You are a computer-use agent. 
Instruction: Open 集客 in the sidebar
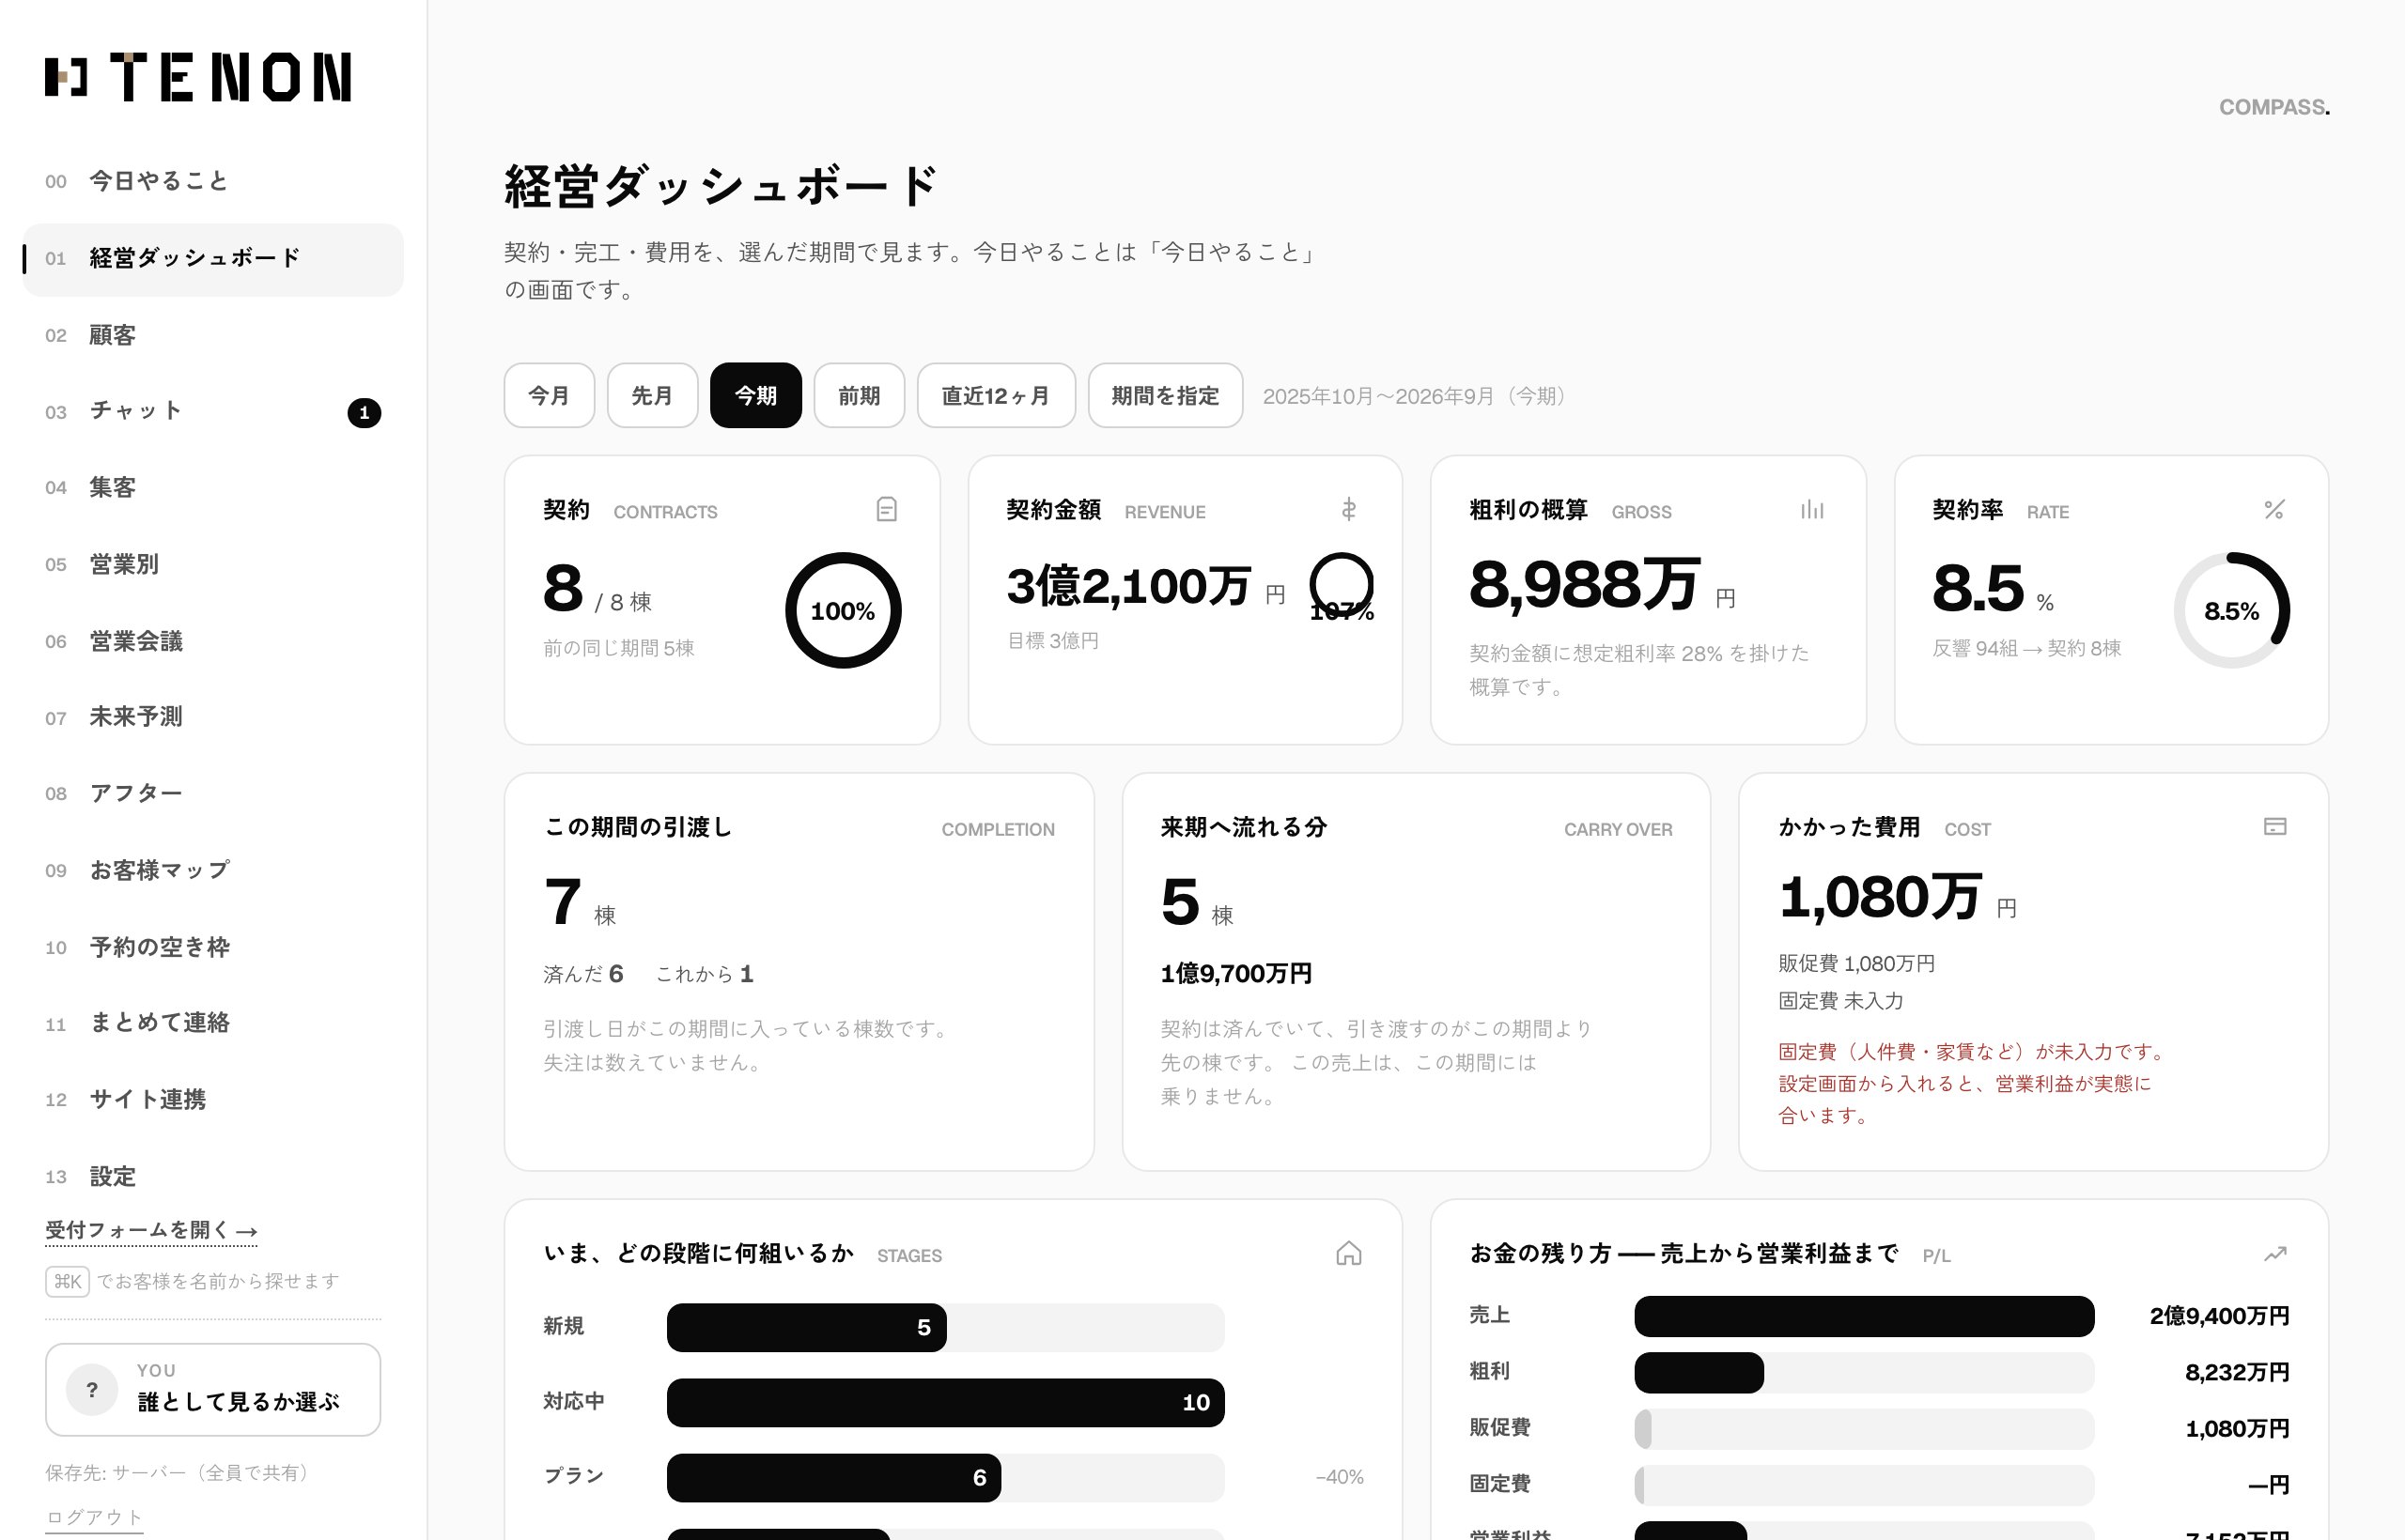pos(213,488)
